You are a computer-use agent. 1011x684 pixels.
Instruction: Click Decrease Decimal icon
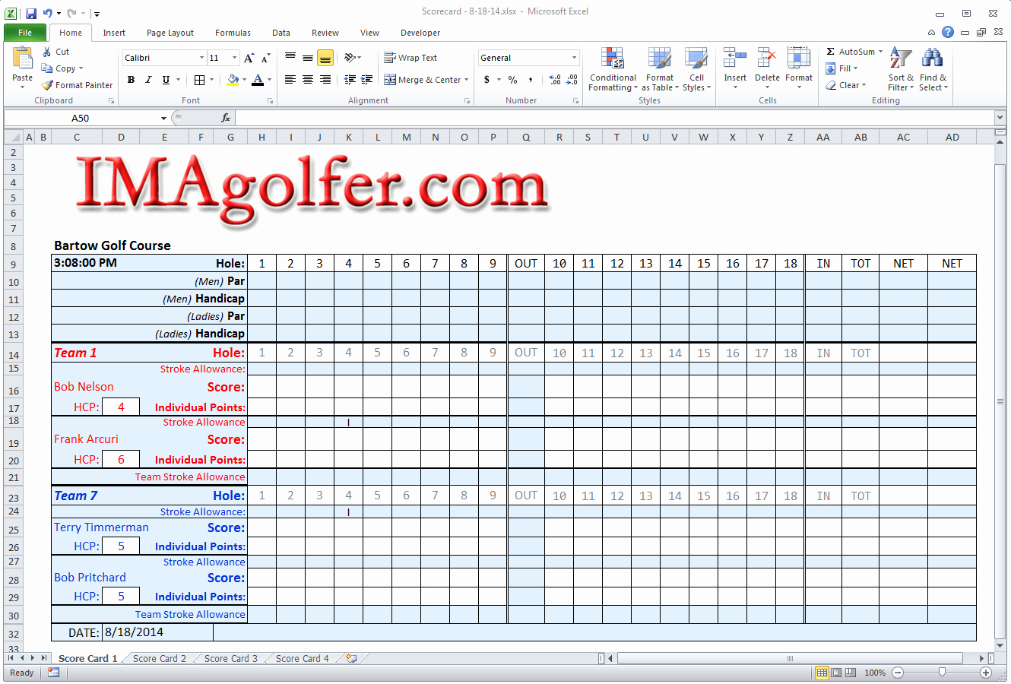(x=572, y=80)
